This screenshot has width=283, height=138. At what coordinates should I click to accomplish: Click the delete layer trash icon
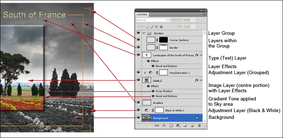[199, 126]
